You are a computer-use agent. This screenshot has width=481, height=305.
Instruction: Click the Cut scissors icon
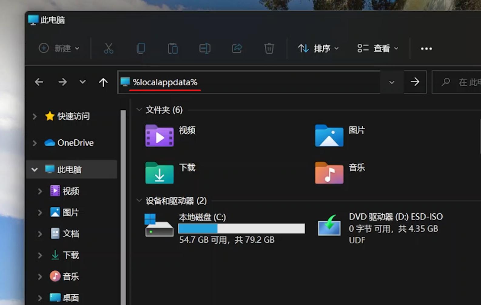point(109,48)
